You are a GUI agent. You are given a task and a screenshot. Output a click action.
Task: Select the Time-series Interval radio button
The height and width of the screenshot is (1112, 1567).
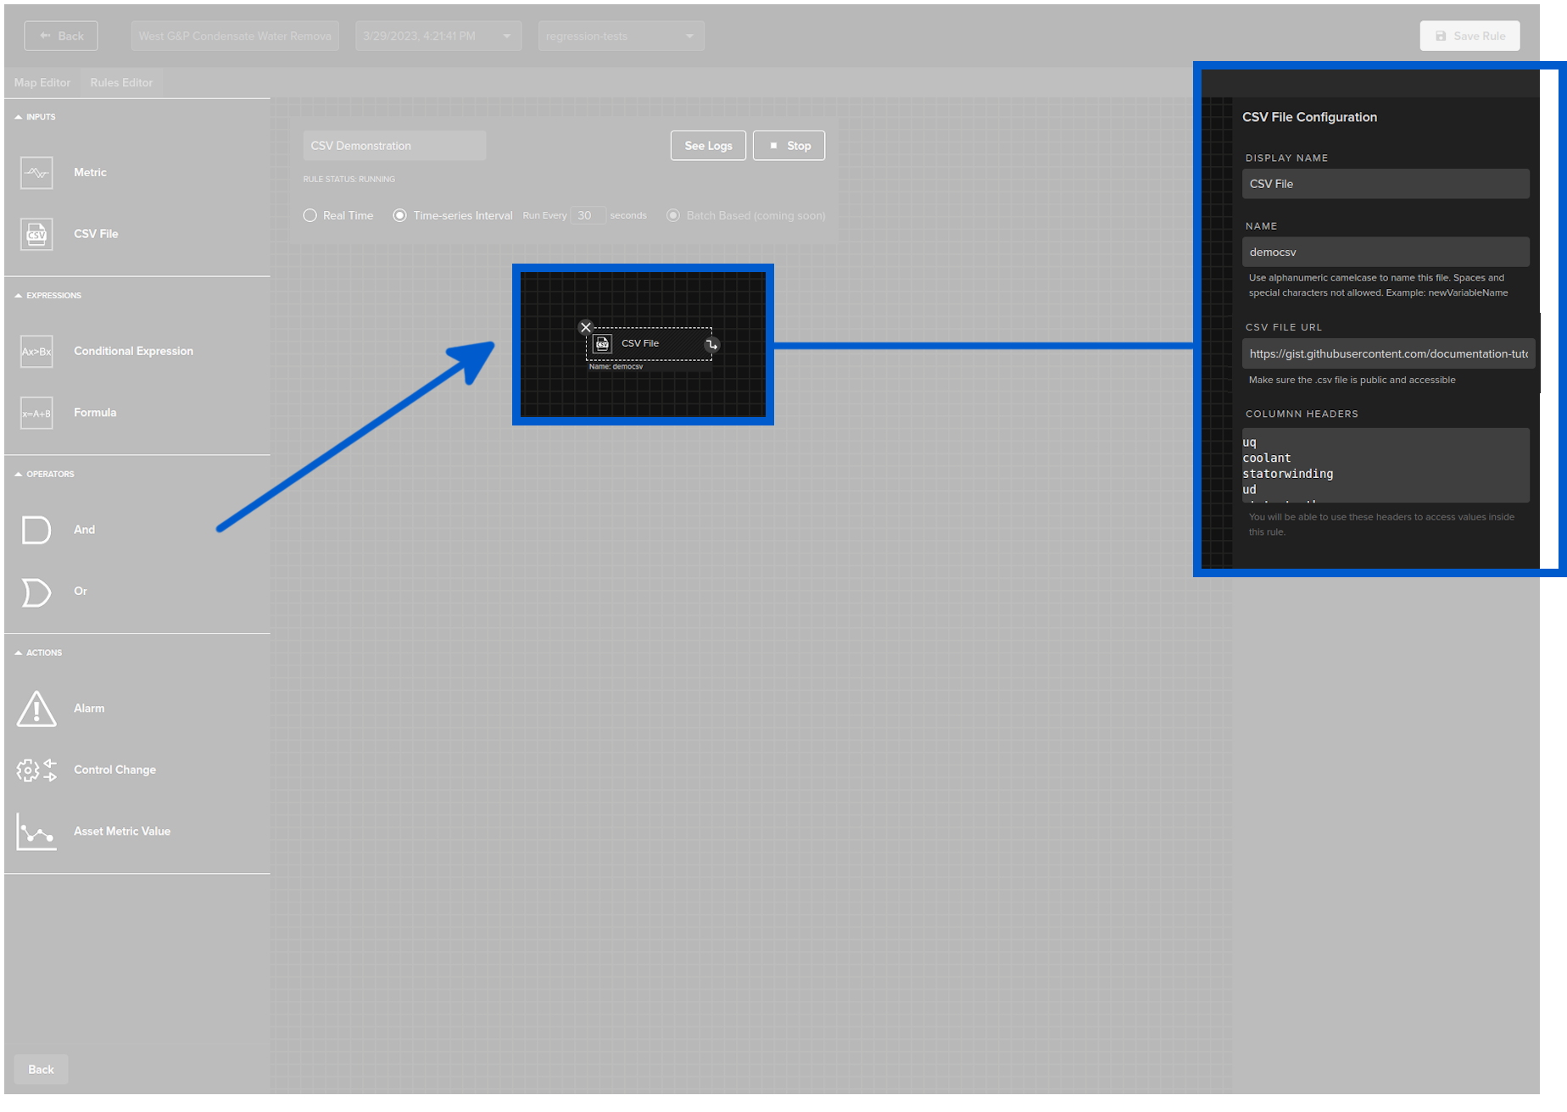(399, 216)
